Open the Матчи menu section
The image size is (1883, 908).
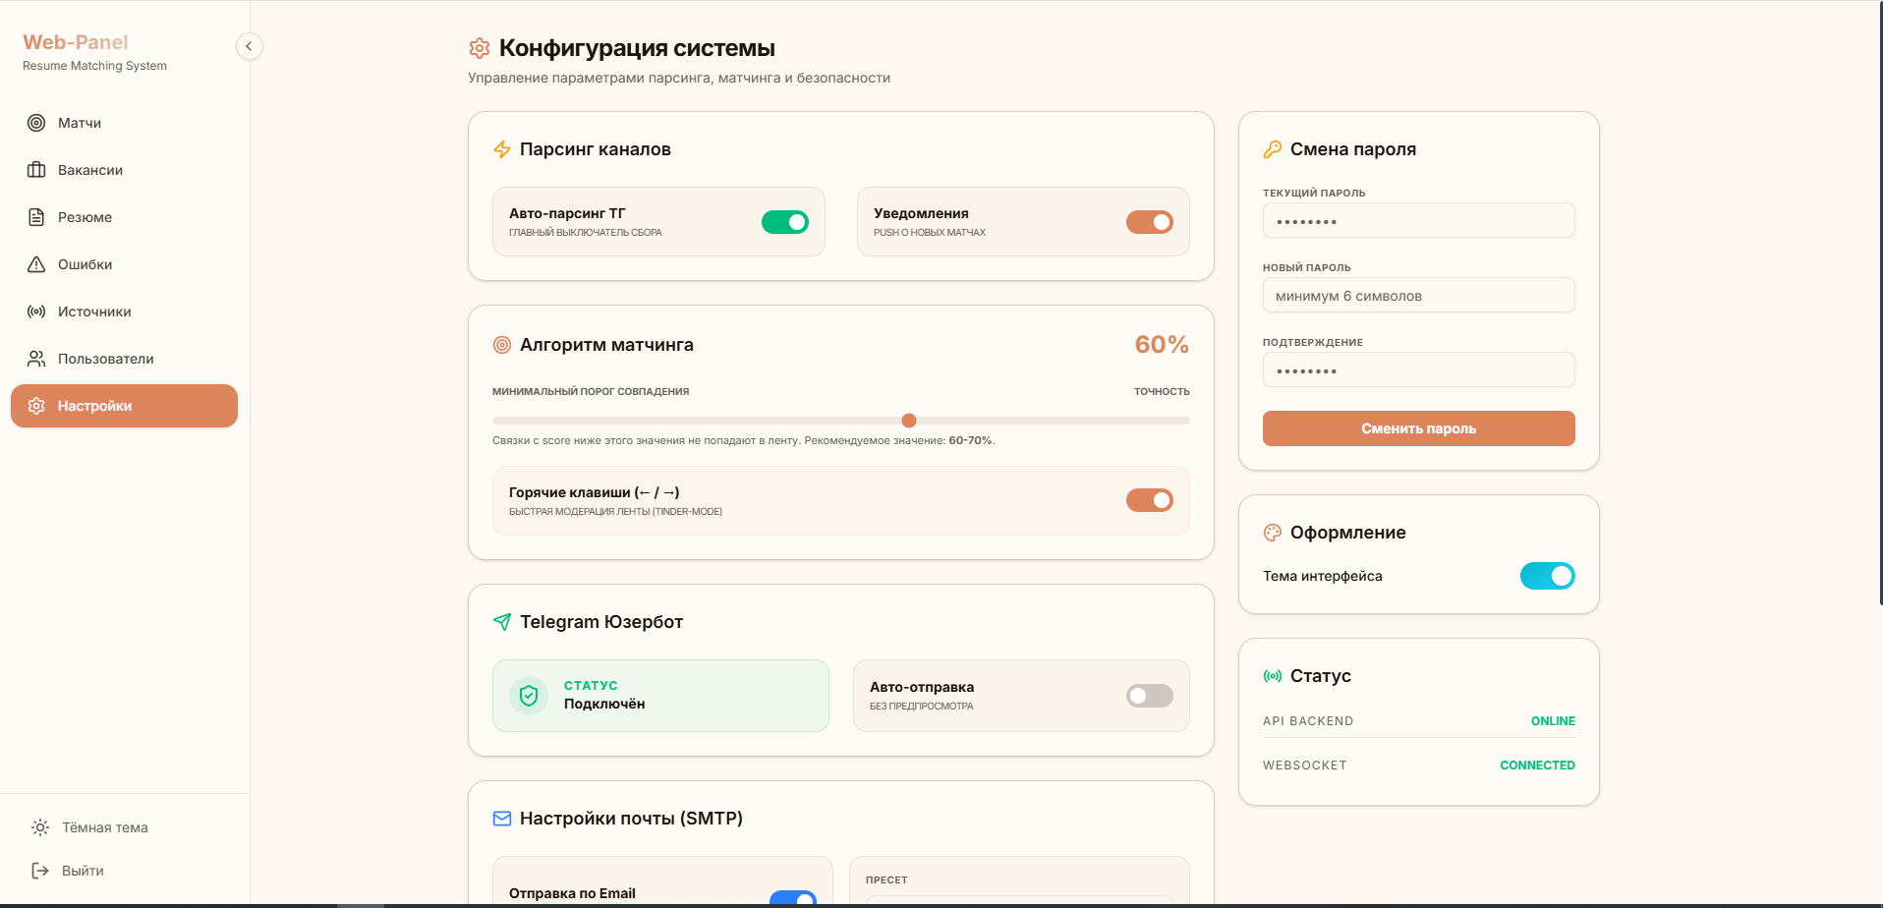click(124, 123)
